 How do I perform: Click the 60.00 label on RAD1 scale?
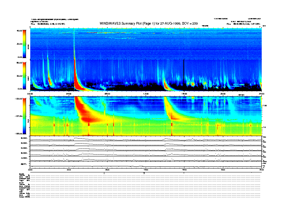(19, 63)
